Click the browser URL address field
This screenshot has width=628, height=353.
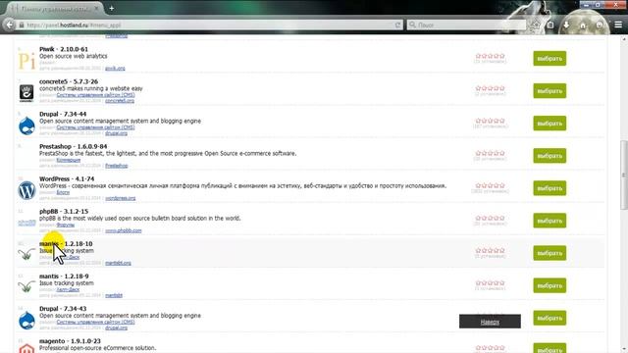(x=209, y=25)
